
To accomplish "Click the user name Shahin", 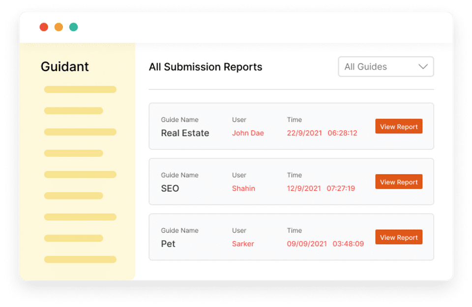I will pos(243,188).
